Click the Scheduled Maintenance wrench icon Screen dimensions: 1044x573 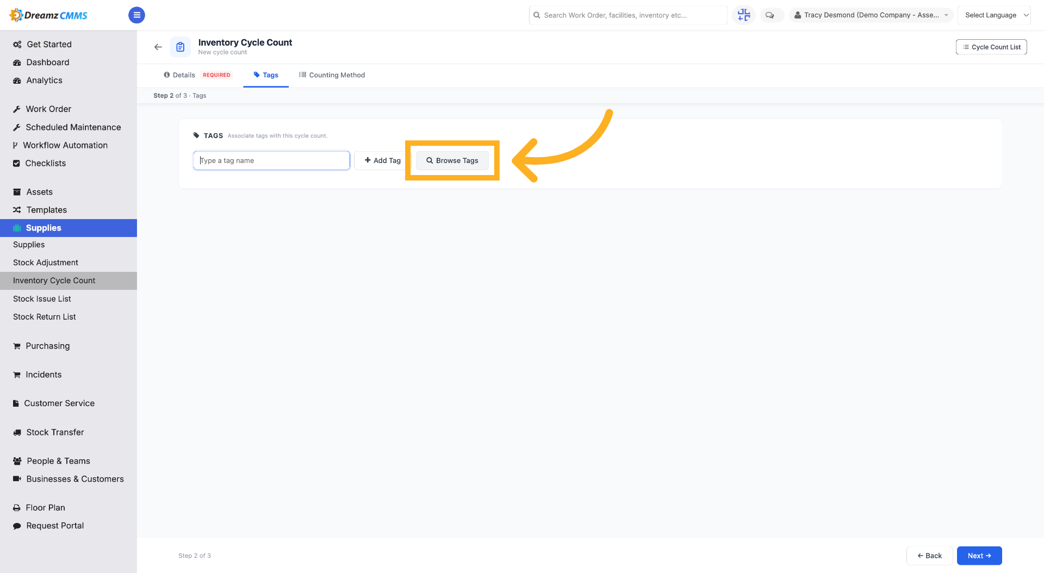pyautogui.click(x=17, y=127)
